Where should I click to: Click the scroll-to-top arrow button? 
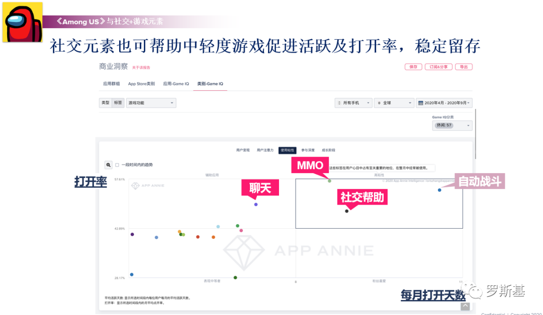click(x=465, y=306)
